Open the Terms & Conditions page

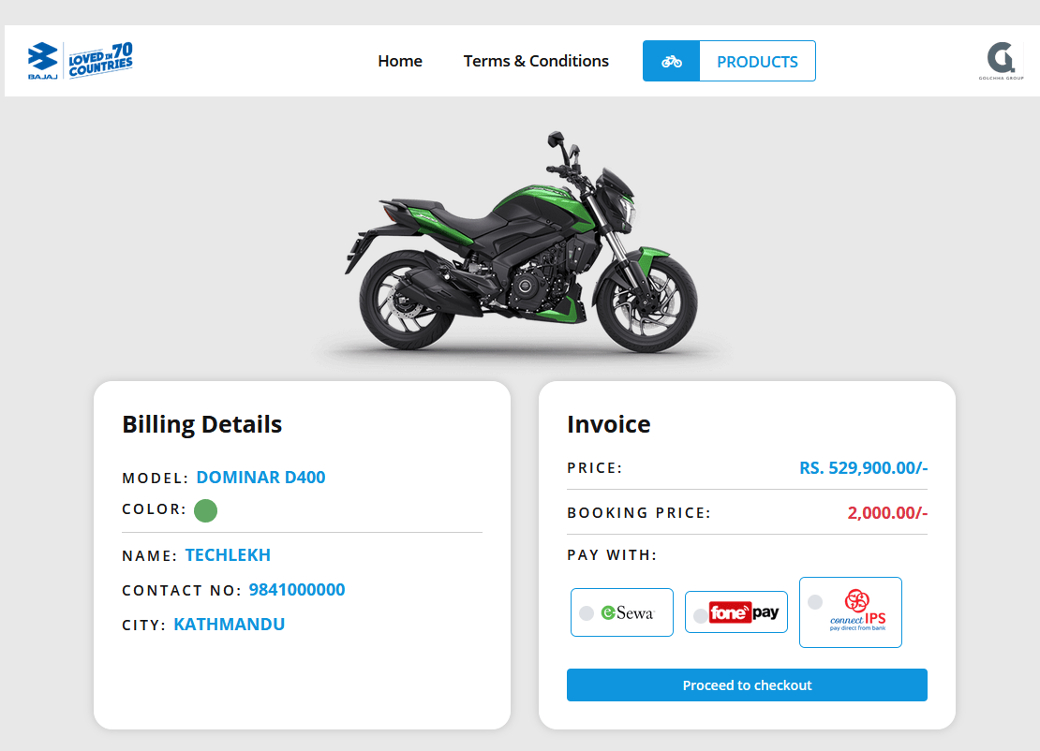536,60
